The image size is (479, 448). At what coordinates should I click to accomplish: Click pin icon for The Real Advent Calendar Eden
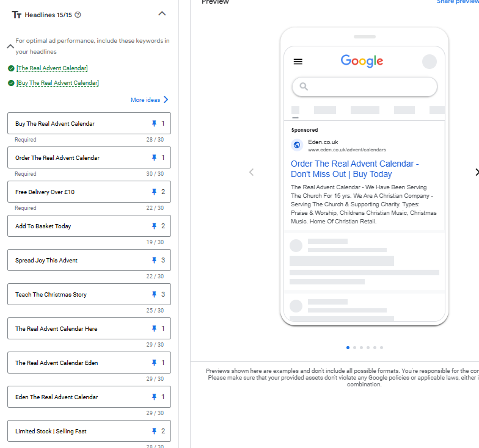(x=154, y=363)
